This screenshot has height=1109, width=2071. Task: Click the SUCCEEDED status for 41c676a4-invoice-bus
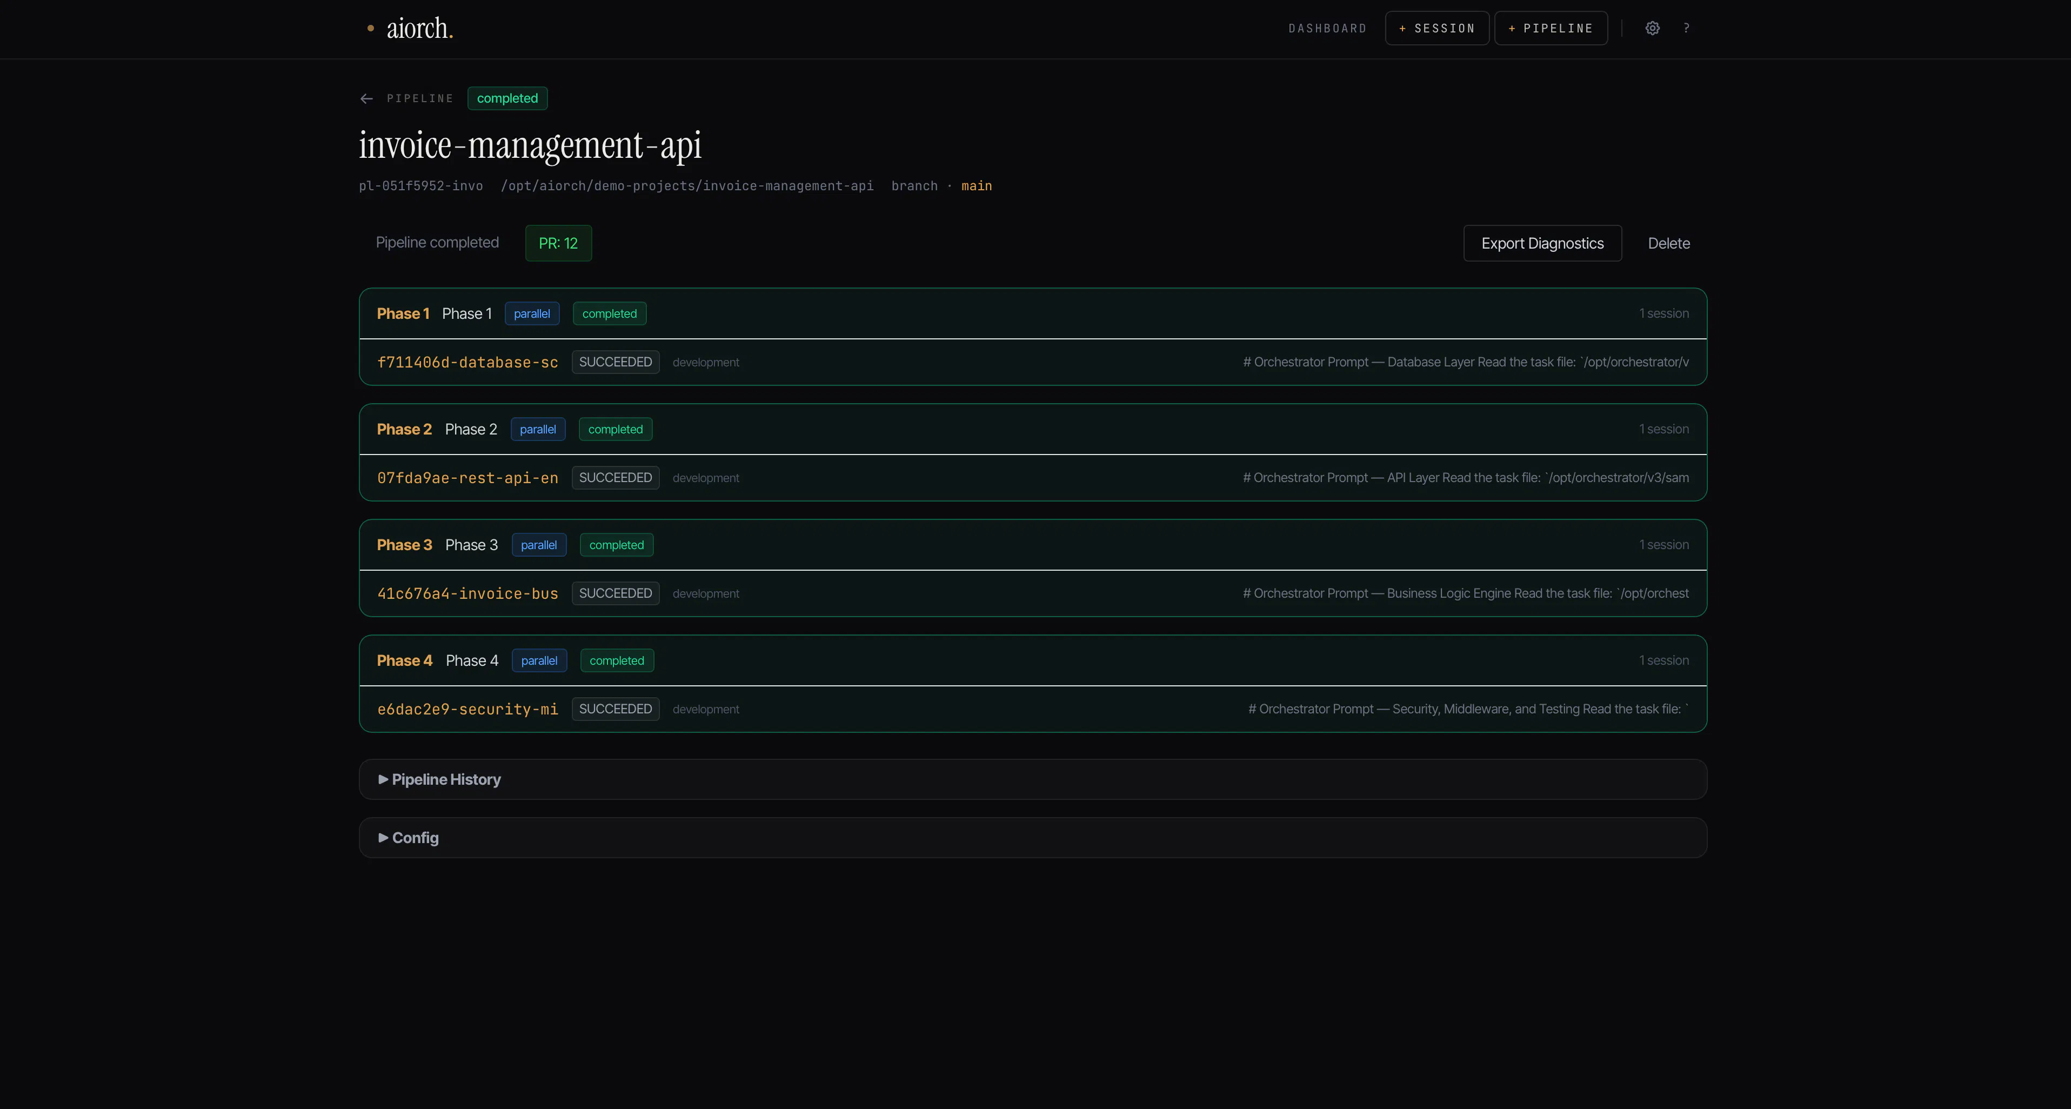(615, 593)
